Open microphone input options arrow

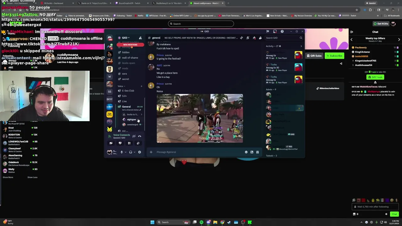[x=125, y=152]
